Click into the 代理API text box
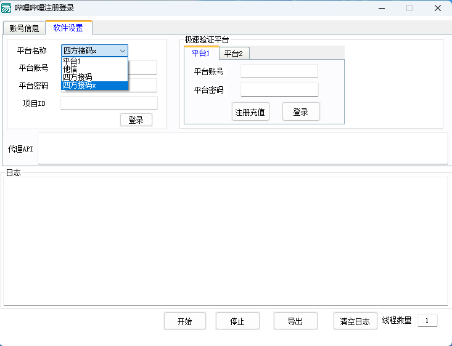The width and height of the screenshot is (452, 346). click(242, 148)
